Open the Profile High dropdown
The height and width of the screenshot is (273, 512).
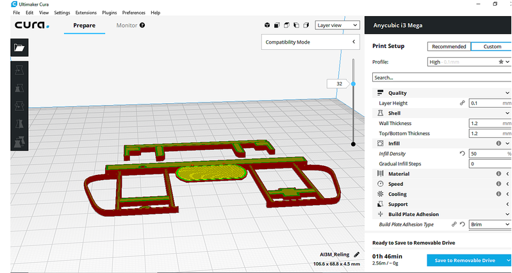click(469, 62)
